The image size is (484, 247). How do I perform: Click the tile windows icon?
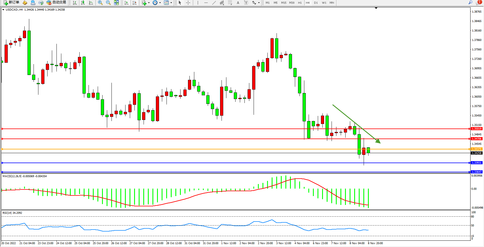point(116,3)
